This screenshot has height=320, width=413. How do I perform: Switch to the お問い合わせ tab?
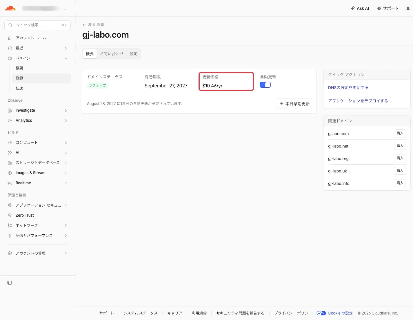[x=112, y=54]
